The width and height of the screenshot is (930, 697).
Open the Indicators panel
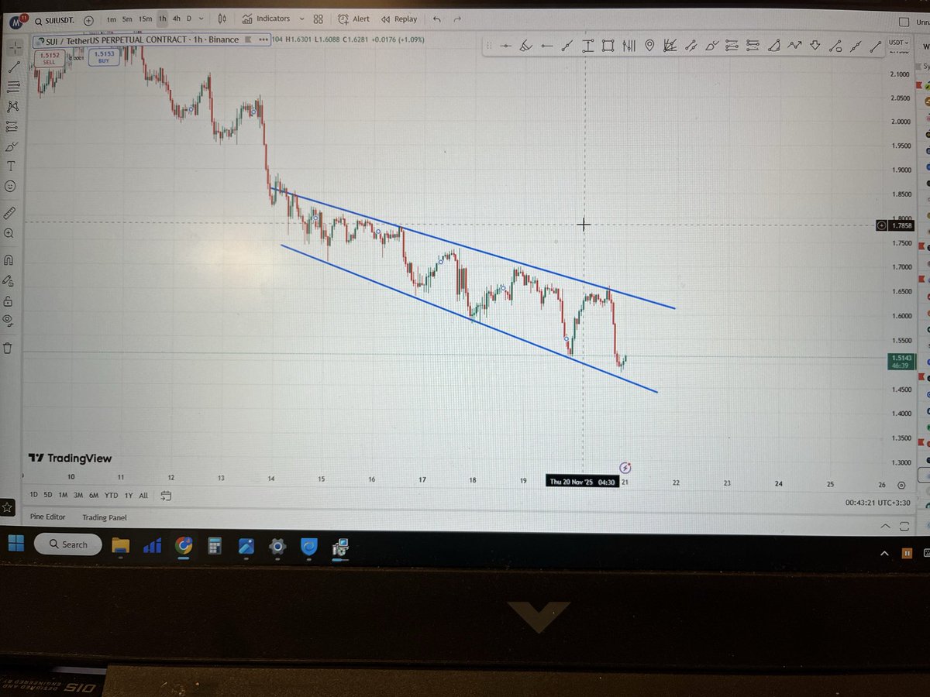pos(273,19)
